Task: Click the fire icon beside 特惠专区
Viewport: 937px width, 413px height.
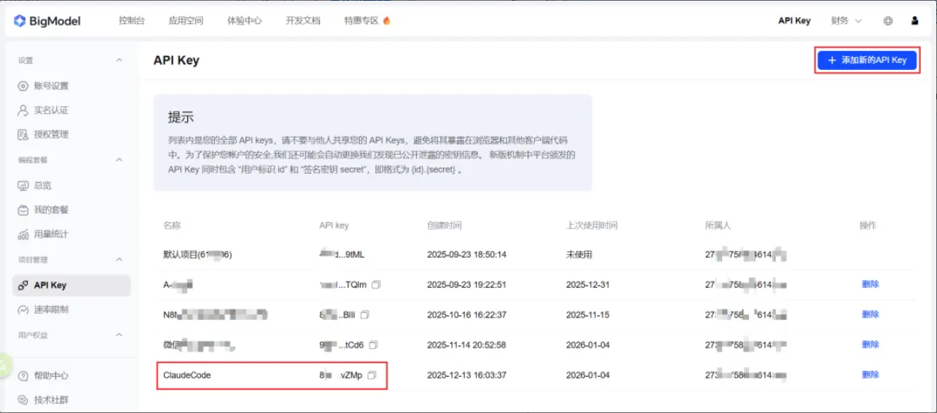Action: click(387, 21)
